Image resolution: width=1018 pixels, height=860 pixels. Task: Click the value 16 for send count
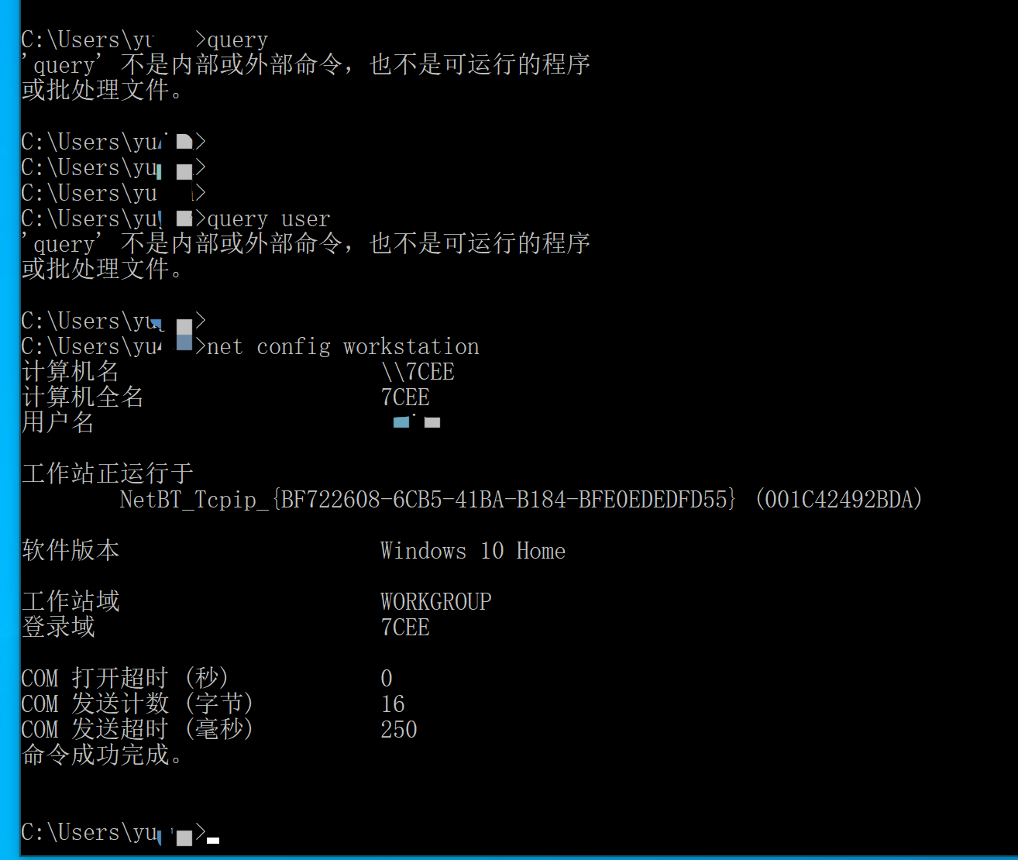click(x=393, y=704)
